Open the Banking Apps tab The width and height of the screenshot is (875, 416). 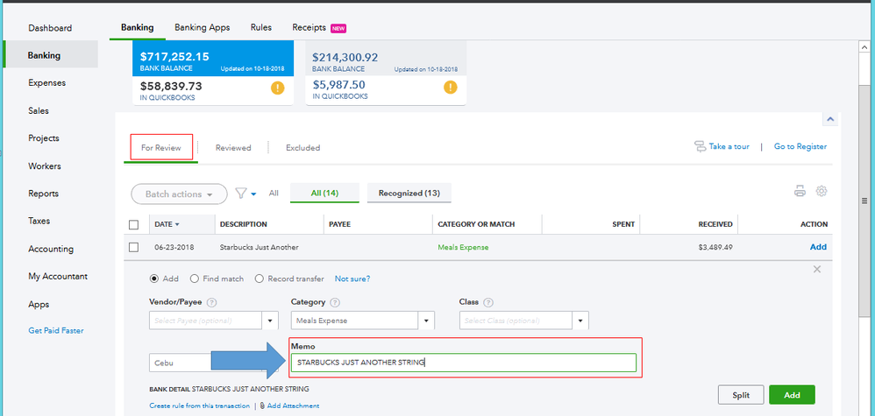click(x=202, y=27)
